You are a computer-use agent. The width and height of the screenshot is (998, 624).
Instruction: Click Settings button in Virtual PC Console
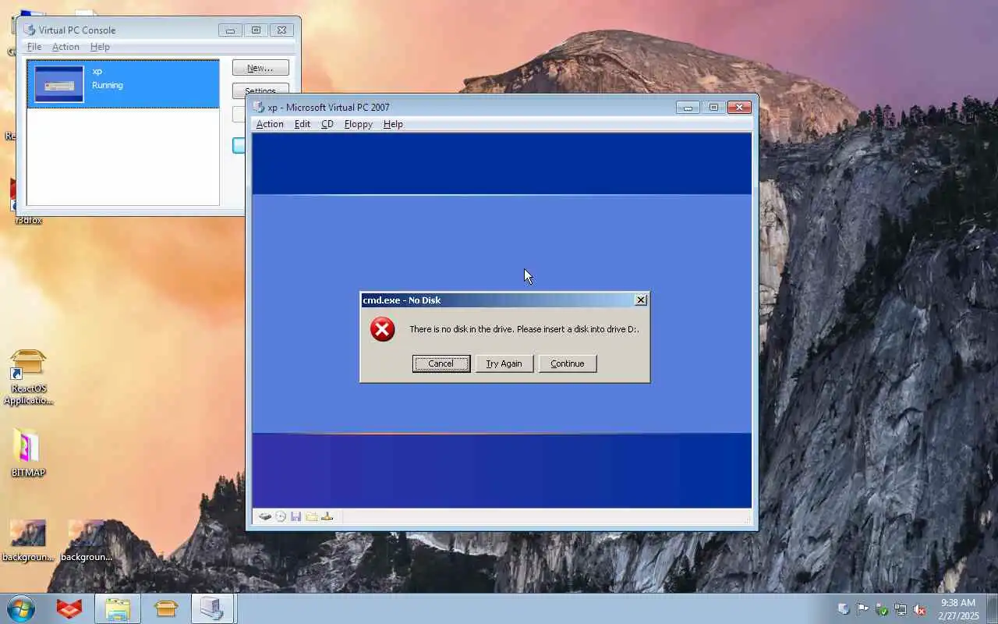260,90
